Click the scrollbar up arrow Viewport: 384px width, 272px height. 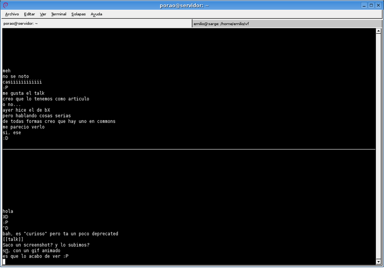(x=380, y=31)
